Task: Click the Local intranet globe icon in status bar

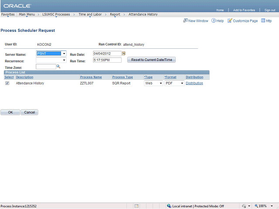Action: point(169,206)
